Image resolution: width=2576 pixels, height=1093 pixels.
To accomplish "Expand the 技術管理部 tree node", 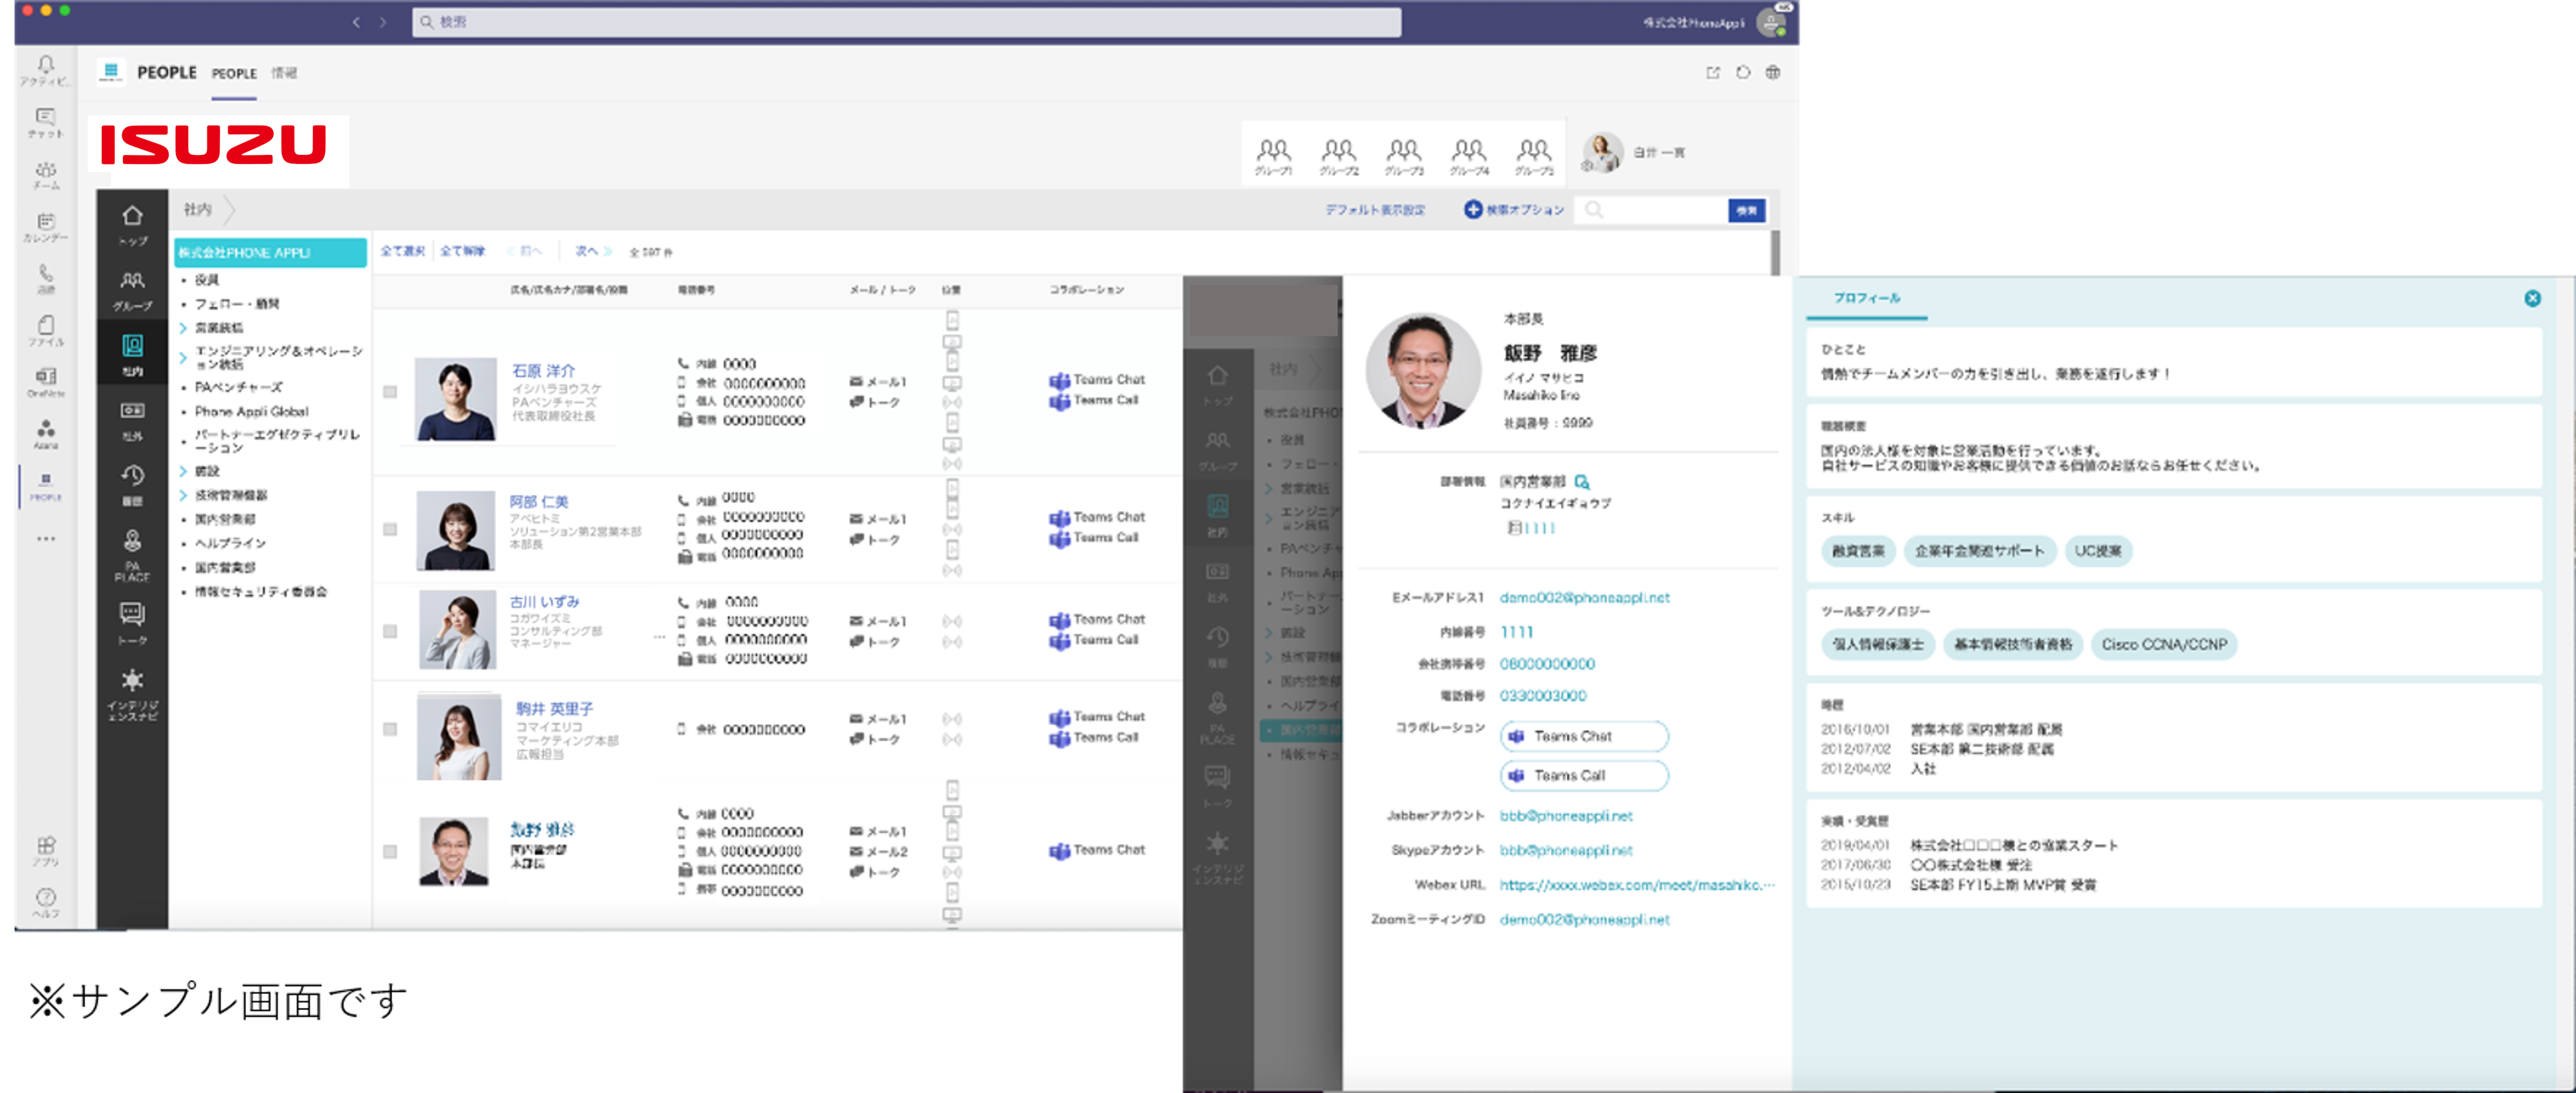I will click(x=183, y=495).
